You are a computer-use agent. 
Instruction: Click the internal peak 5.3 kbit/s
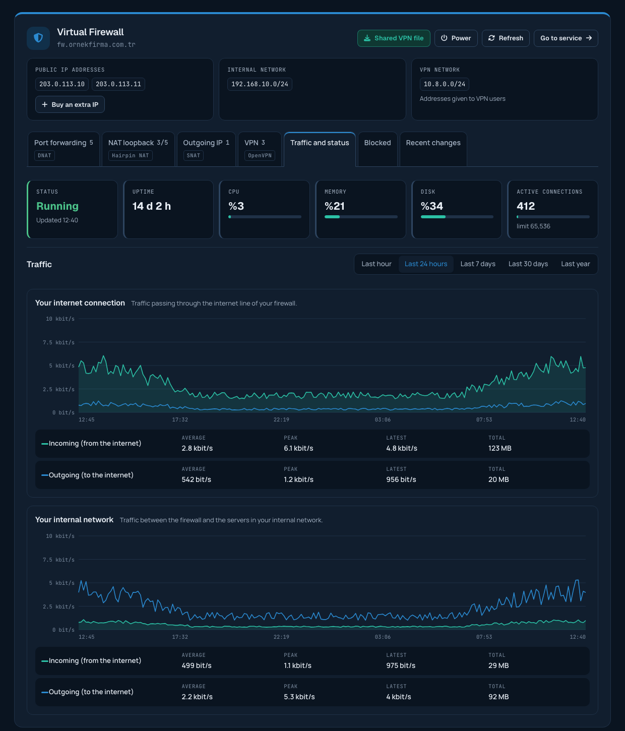299,697
